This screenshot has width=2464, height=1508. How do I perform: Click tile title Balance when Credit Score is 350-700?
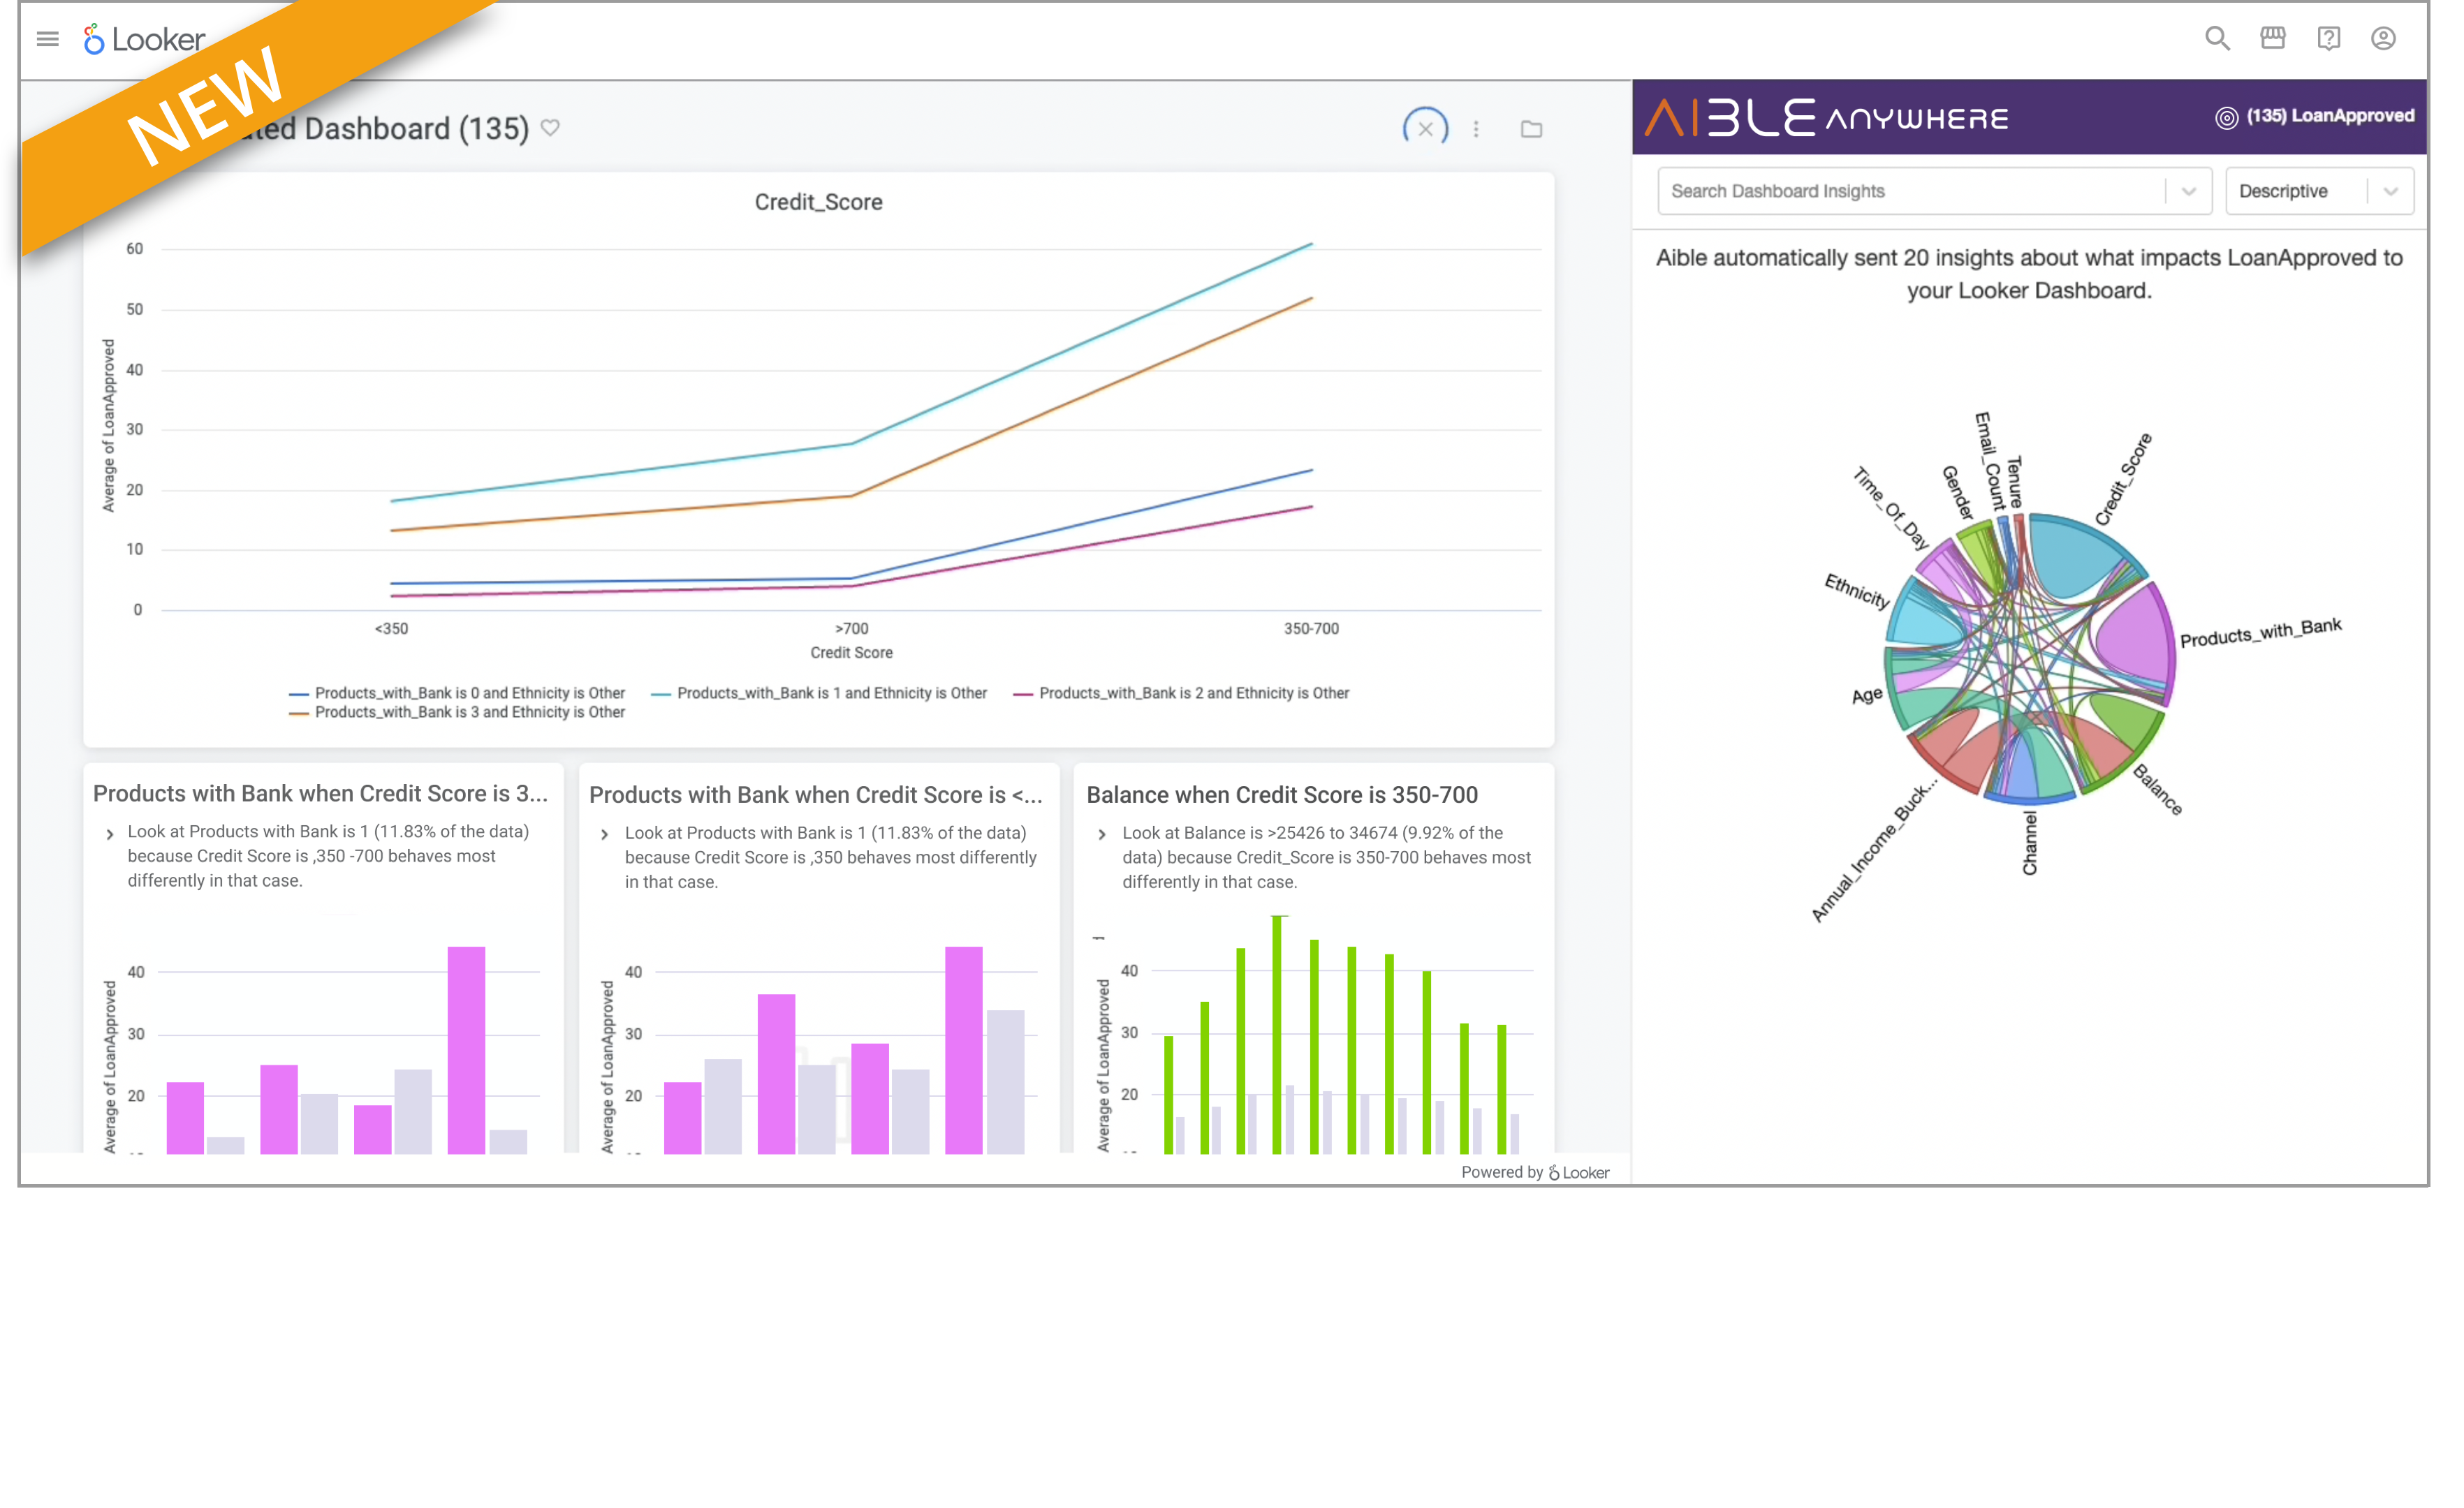[1282, 794]
